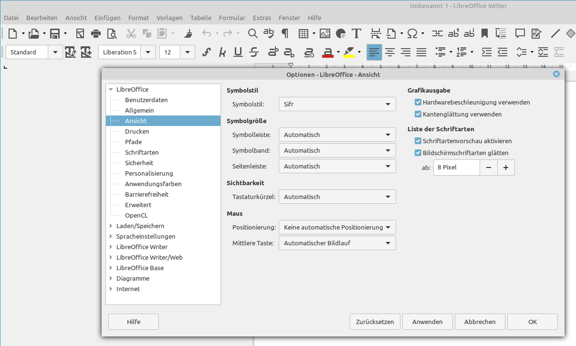Open the Symbolstil dropdown
The image size is (576, 346).
click(x=337, y=104)
